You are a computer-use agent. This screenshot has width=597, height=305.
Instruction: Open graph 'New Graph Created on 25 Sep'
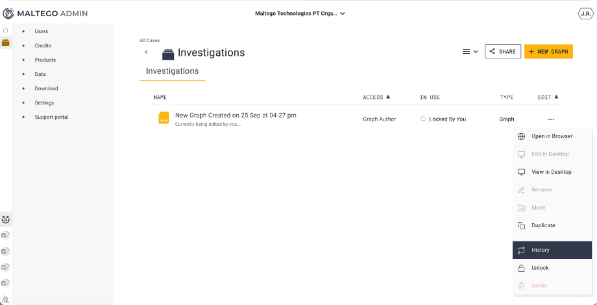pyautogui.click(x=236, y=115)
